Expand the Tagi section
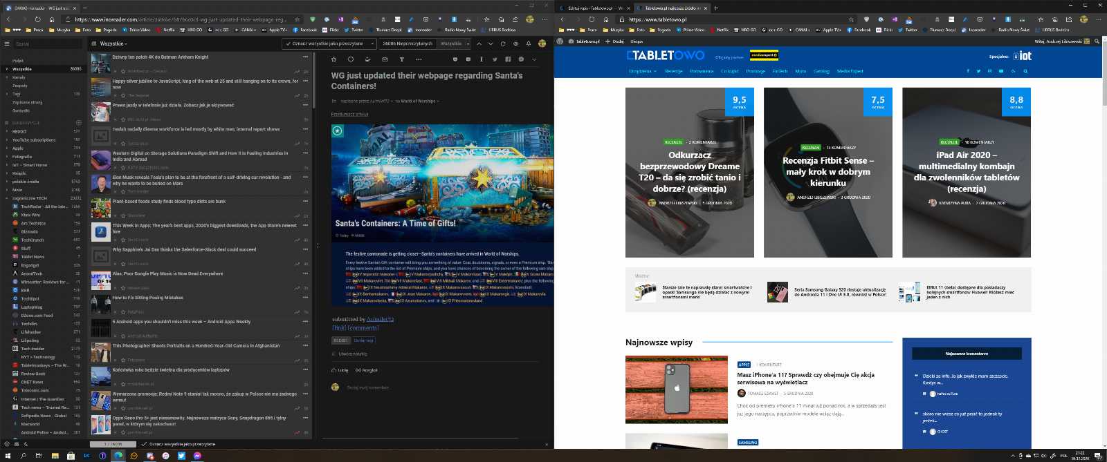 [x=6, y=94]
